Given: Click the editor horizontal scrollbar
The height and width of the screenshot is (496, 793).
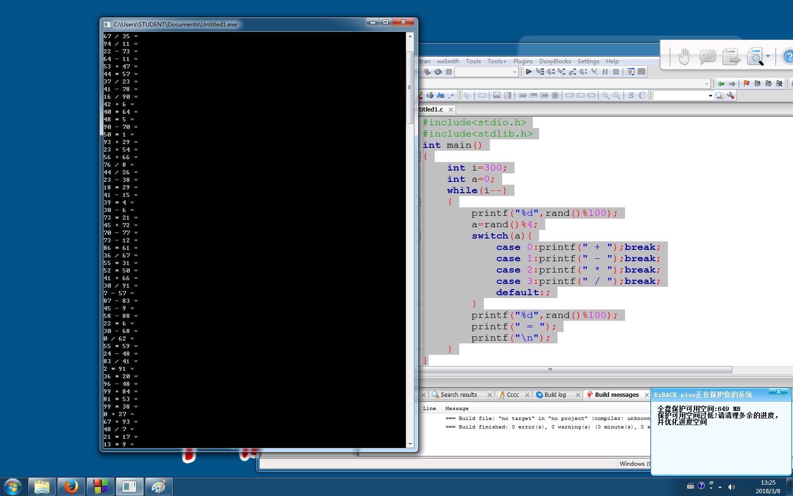Looking at the screenshot, I should (576, 370).
